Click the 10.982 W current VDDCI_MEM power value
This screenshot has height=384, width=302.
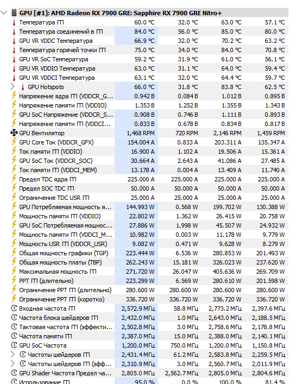point(142,235)
